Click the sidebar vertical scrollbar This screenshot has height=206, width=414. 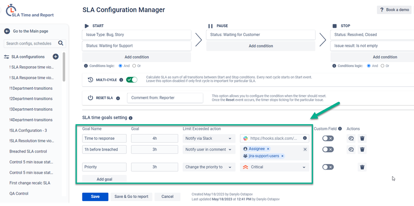coord(64,67)
